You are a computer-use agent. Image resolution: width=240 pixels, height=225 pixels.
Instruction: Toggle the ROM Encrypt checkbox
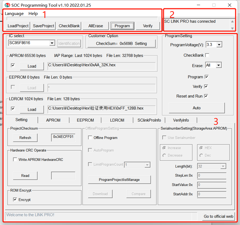(x=15, y=200)
